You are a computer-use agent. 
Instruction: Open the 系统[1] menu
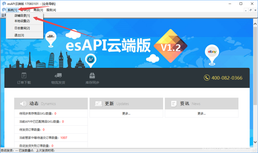(12, 10)
